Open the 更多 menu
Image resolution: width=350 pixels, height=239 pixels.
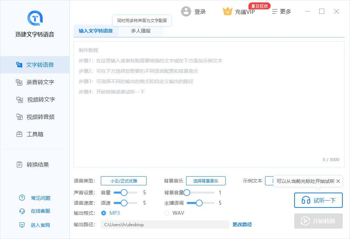point(282,11)
